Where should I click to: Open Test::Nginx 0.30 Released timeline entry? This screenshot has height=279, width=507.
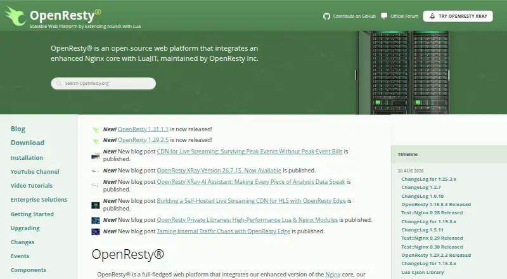(x=432, y=247)
